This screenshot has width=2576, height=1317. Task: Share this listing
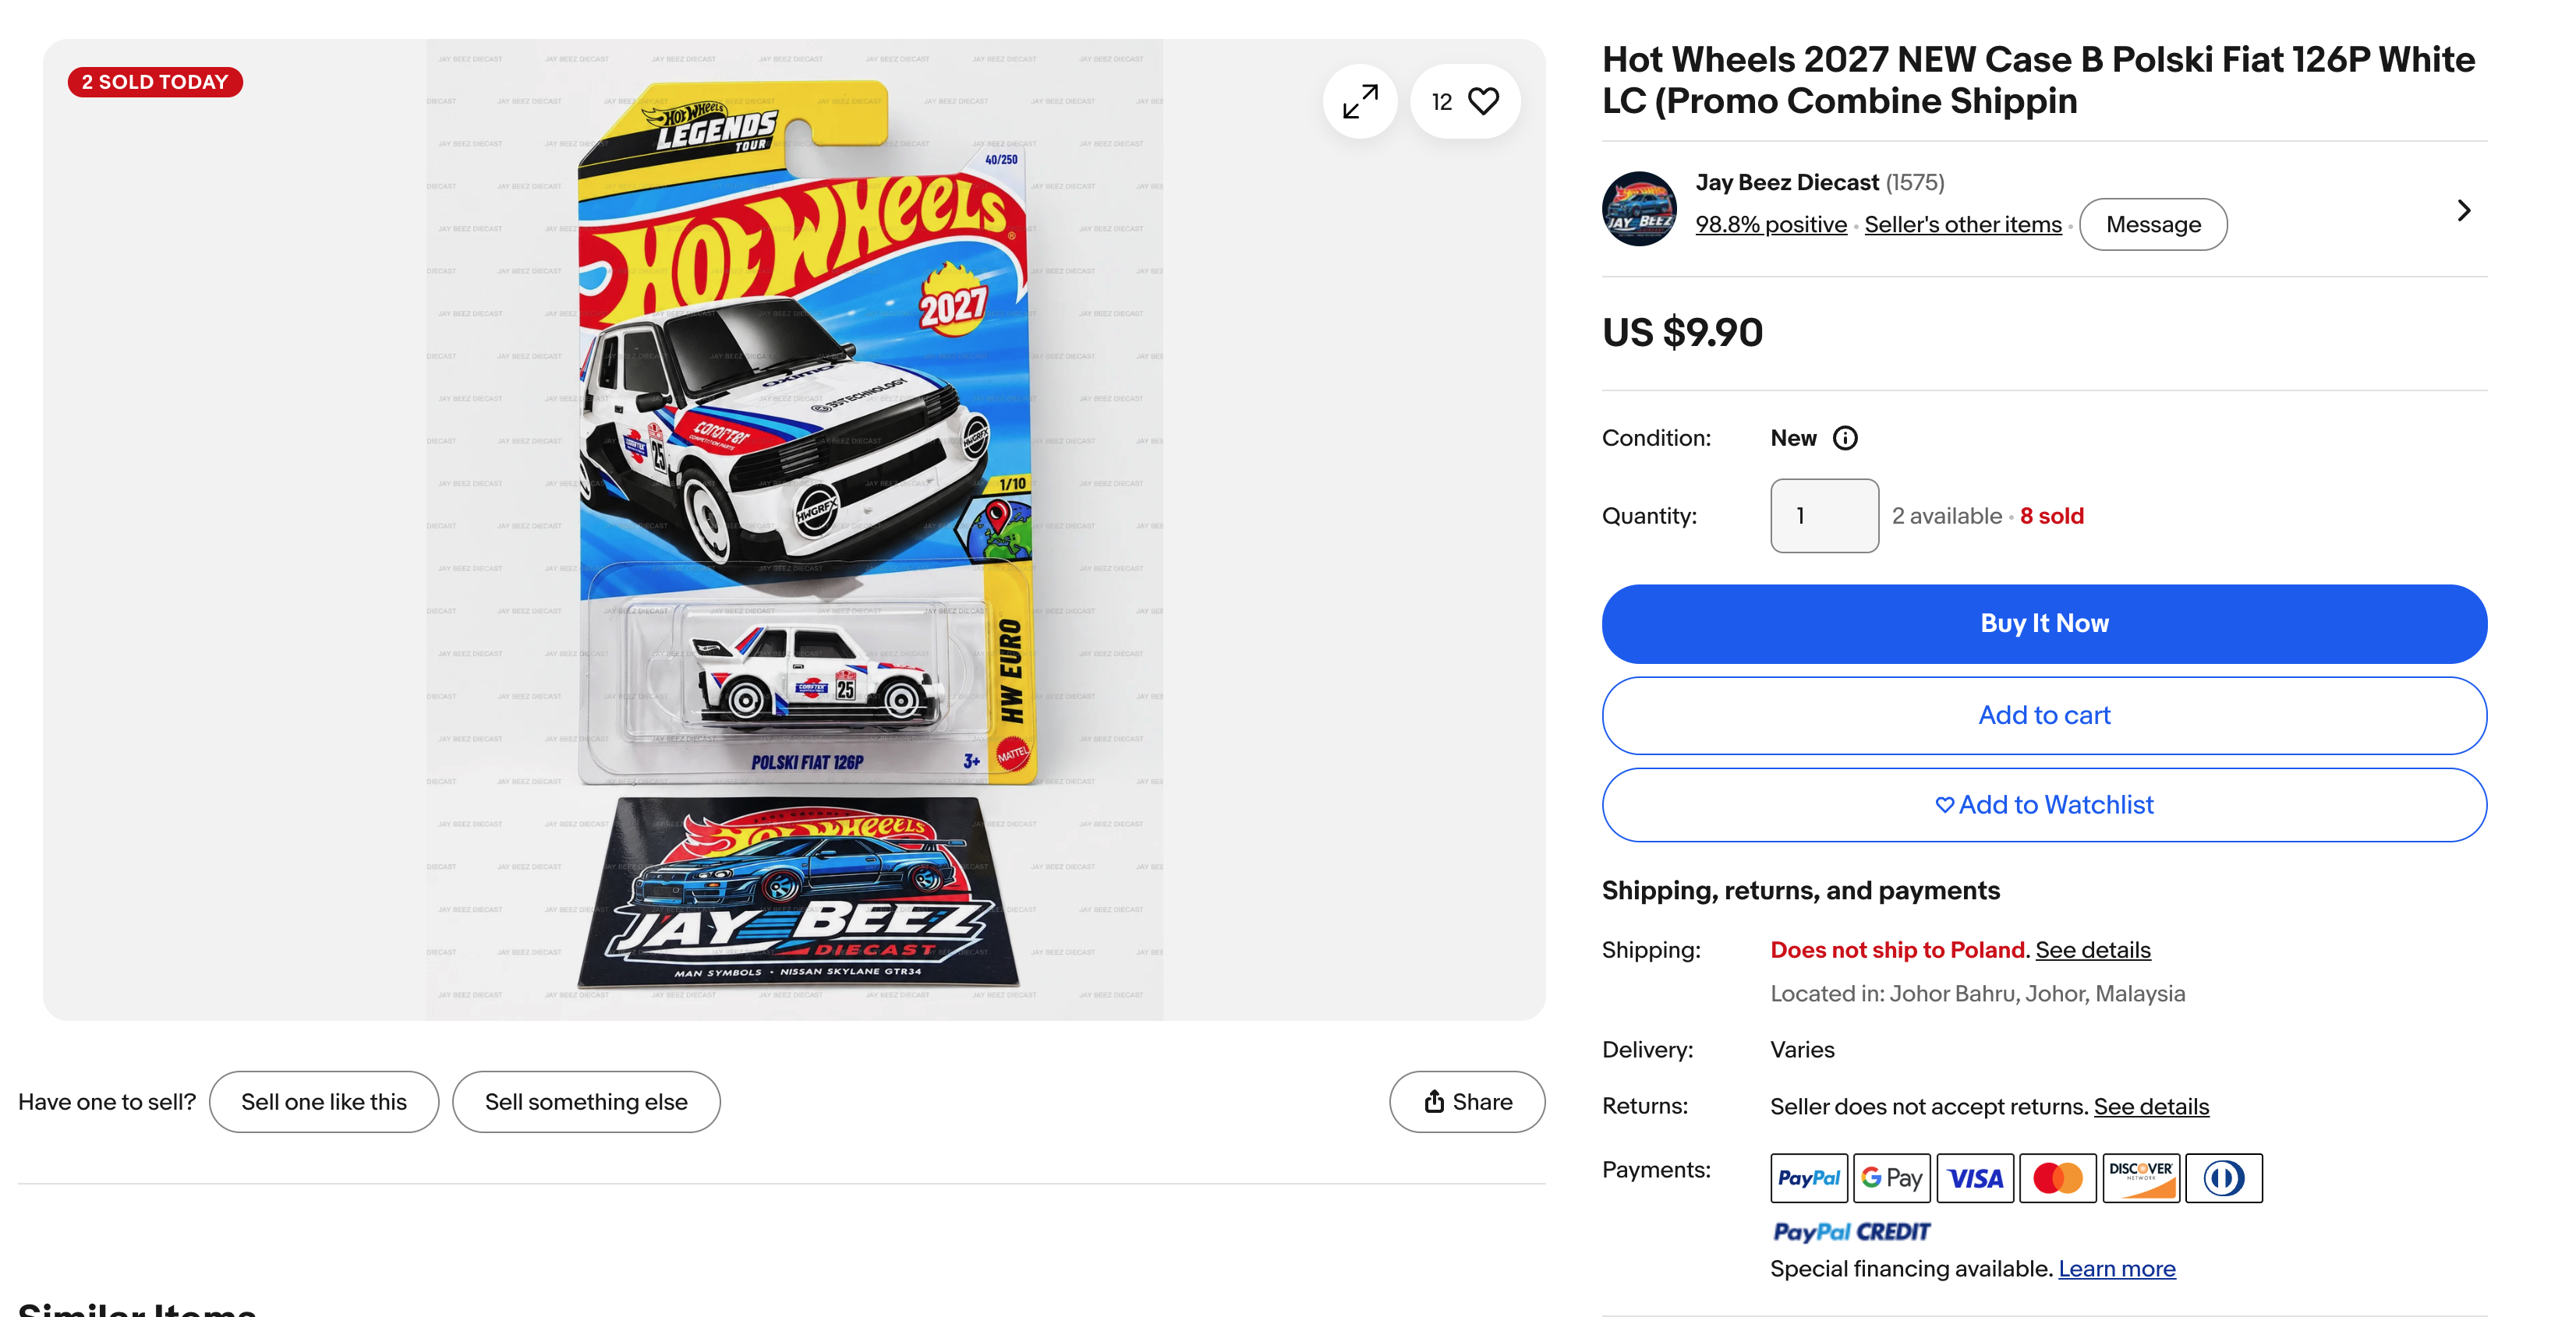[1467, 1101]
